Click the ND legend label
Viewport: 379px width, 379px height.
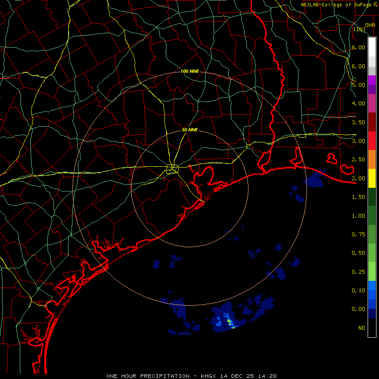(362, 328)
